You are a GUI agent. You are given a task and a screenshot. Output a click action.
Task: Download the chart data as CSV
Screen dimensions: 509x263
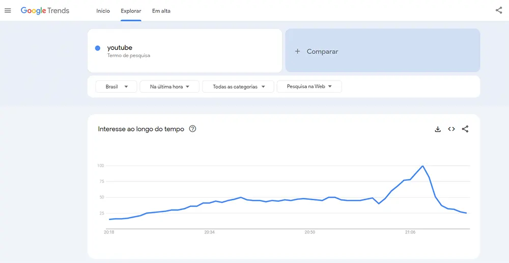(438, 129)
